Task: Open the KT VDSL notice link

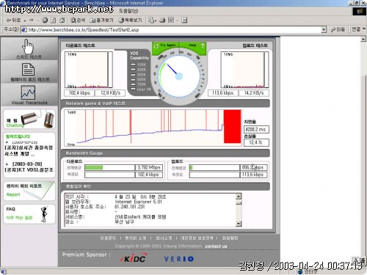Action: point(29,169)
